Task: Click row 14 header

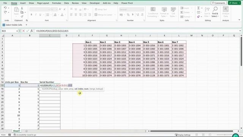Action: point(2,82)
